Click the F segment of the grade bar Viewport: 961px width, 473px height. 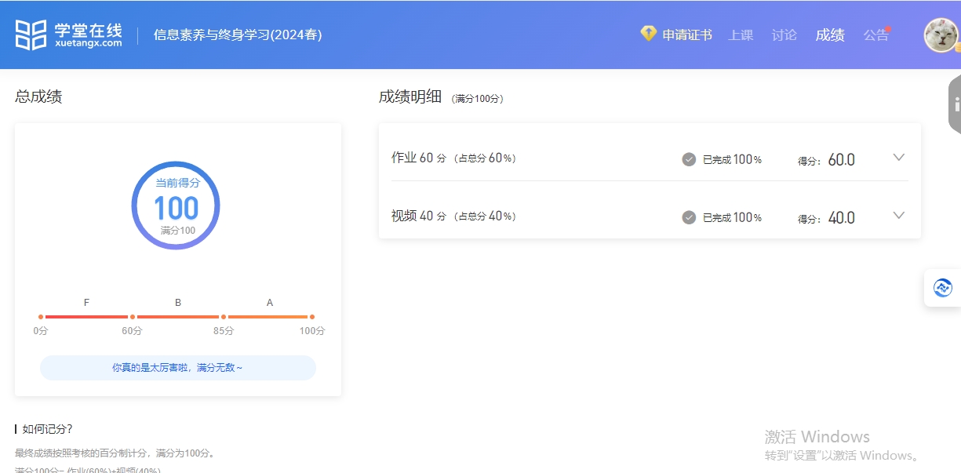(x=86, y=317)
